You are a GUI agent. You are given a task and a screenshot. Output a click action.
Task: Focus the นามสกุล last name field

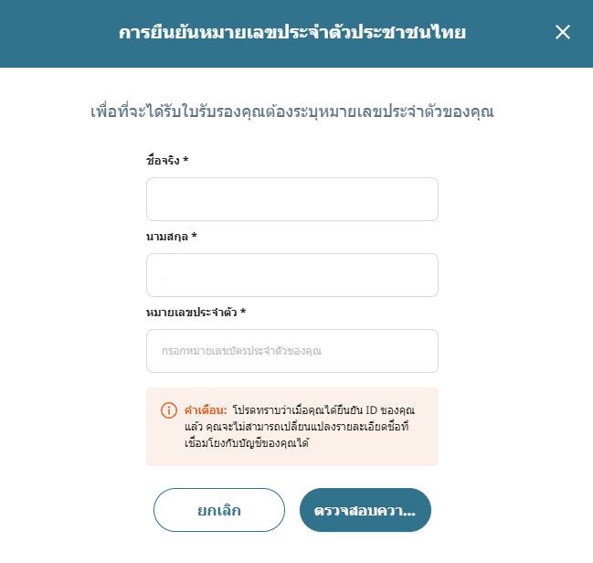tap(292, 275)
